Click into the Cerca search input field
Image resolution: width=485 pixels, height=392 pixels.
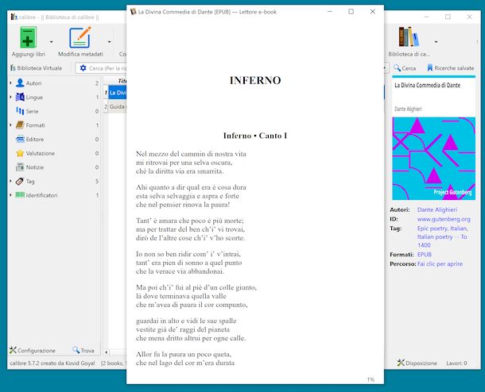[x=107, y=68]
